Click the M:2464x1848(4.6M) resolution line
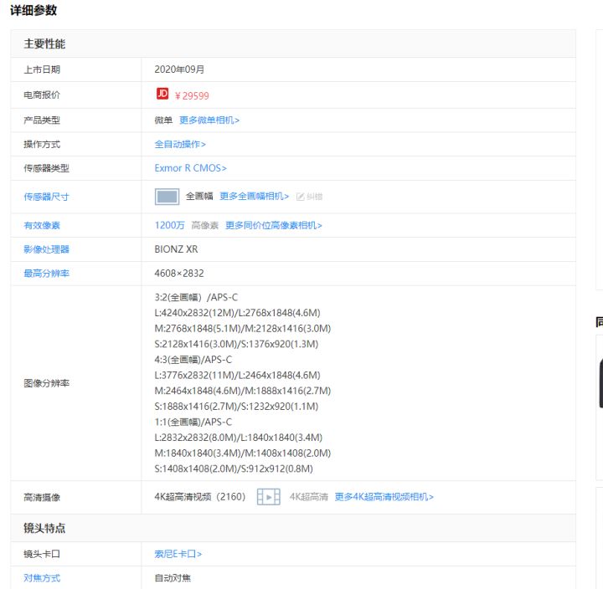This screenshot has height=589, width=603. click(x=243, y=391)
